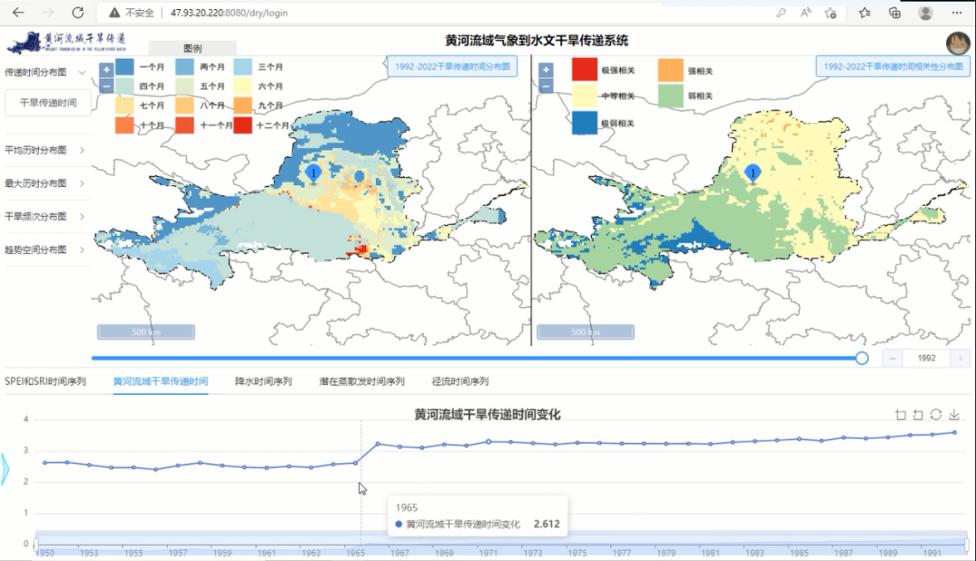976x561 pixels.
Task: Click the 弱相关 green legend swatch
Action: tap(671, 96)
